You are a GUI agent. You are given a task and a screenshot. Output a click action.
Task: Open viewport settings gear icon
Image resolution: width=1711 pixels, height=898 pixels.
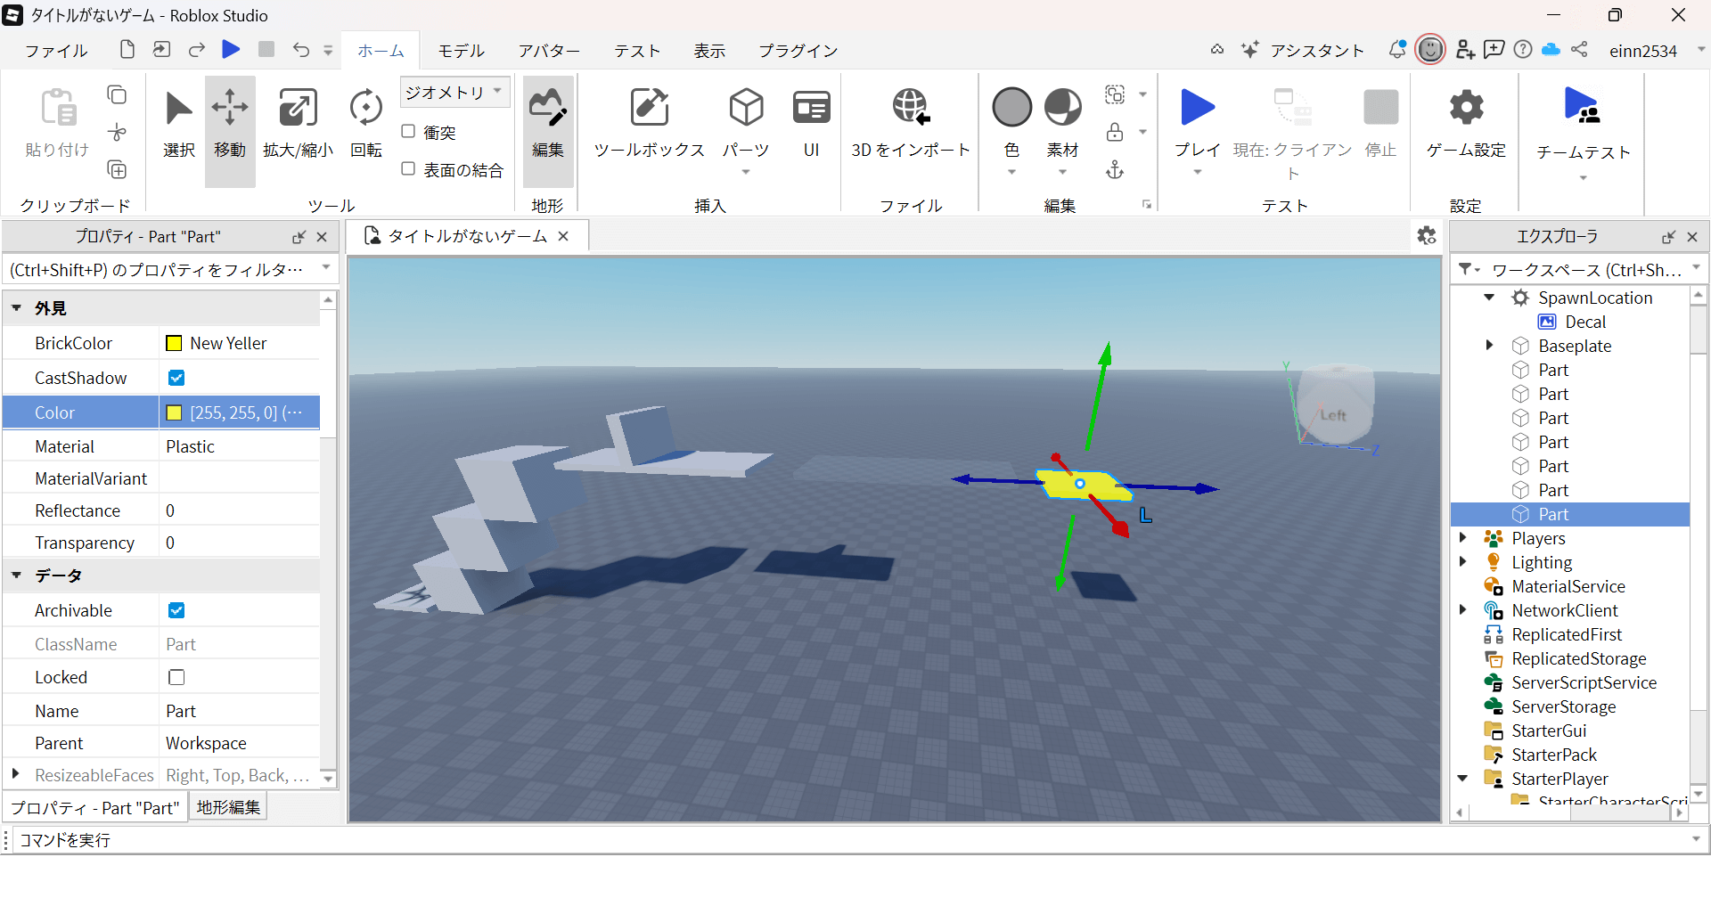pyautogui.click(x=1426, y=235)
